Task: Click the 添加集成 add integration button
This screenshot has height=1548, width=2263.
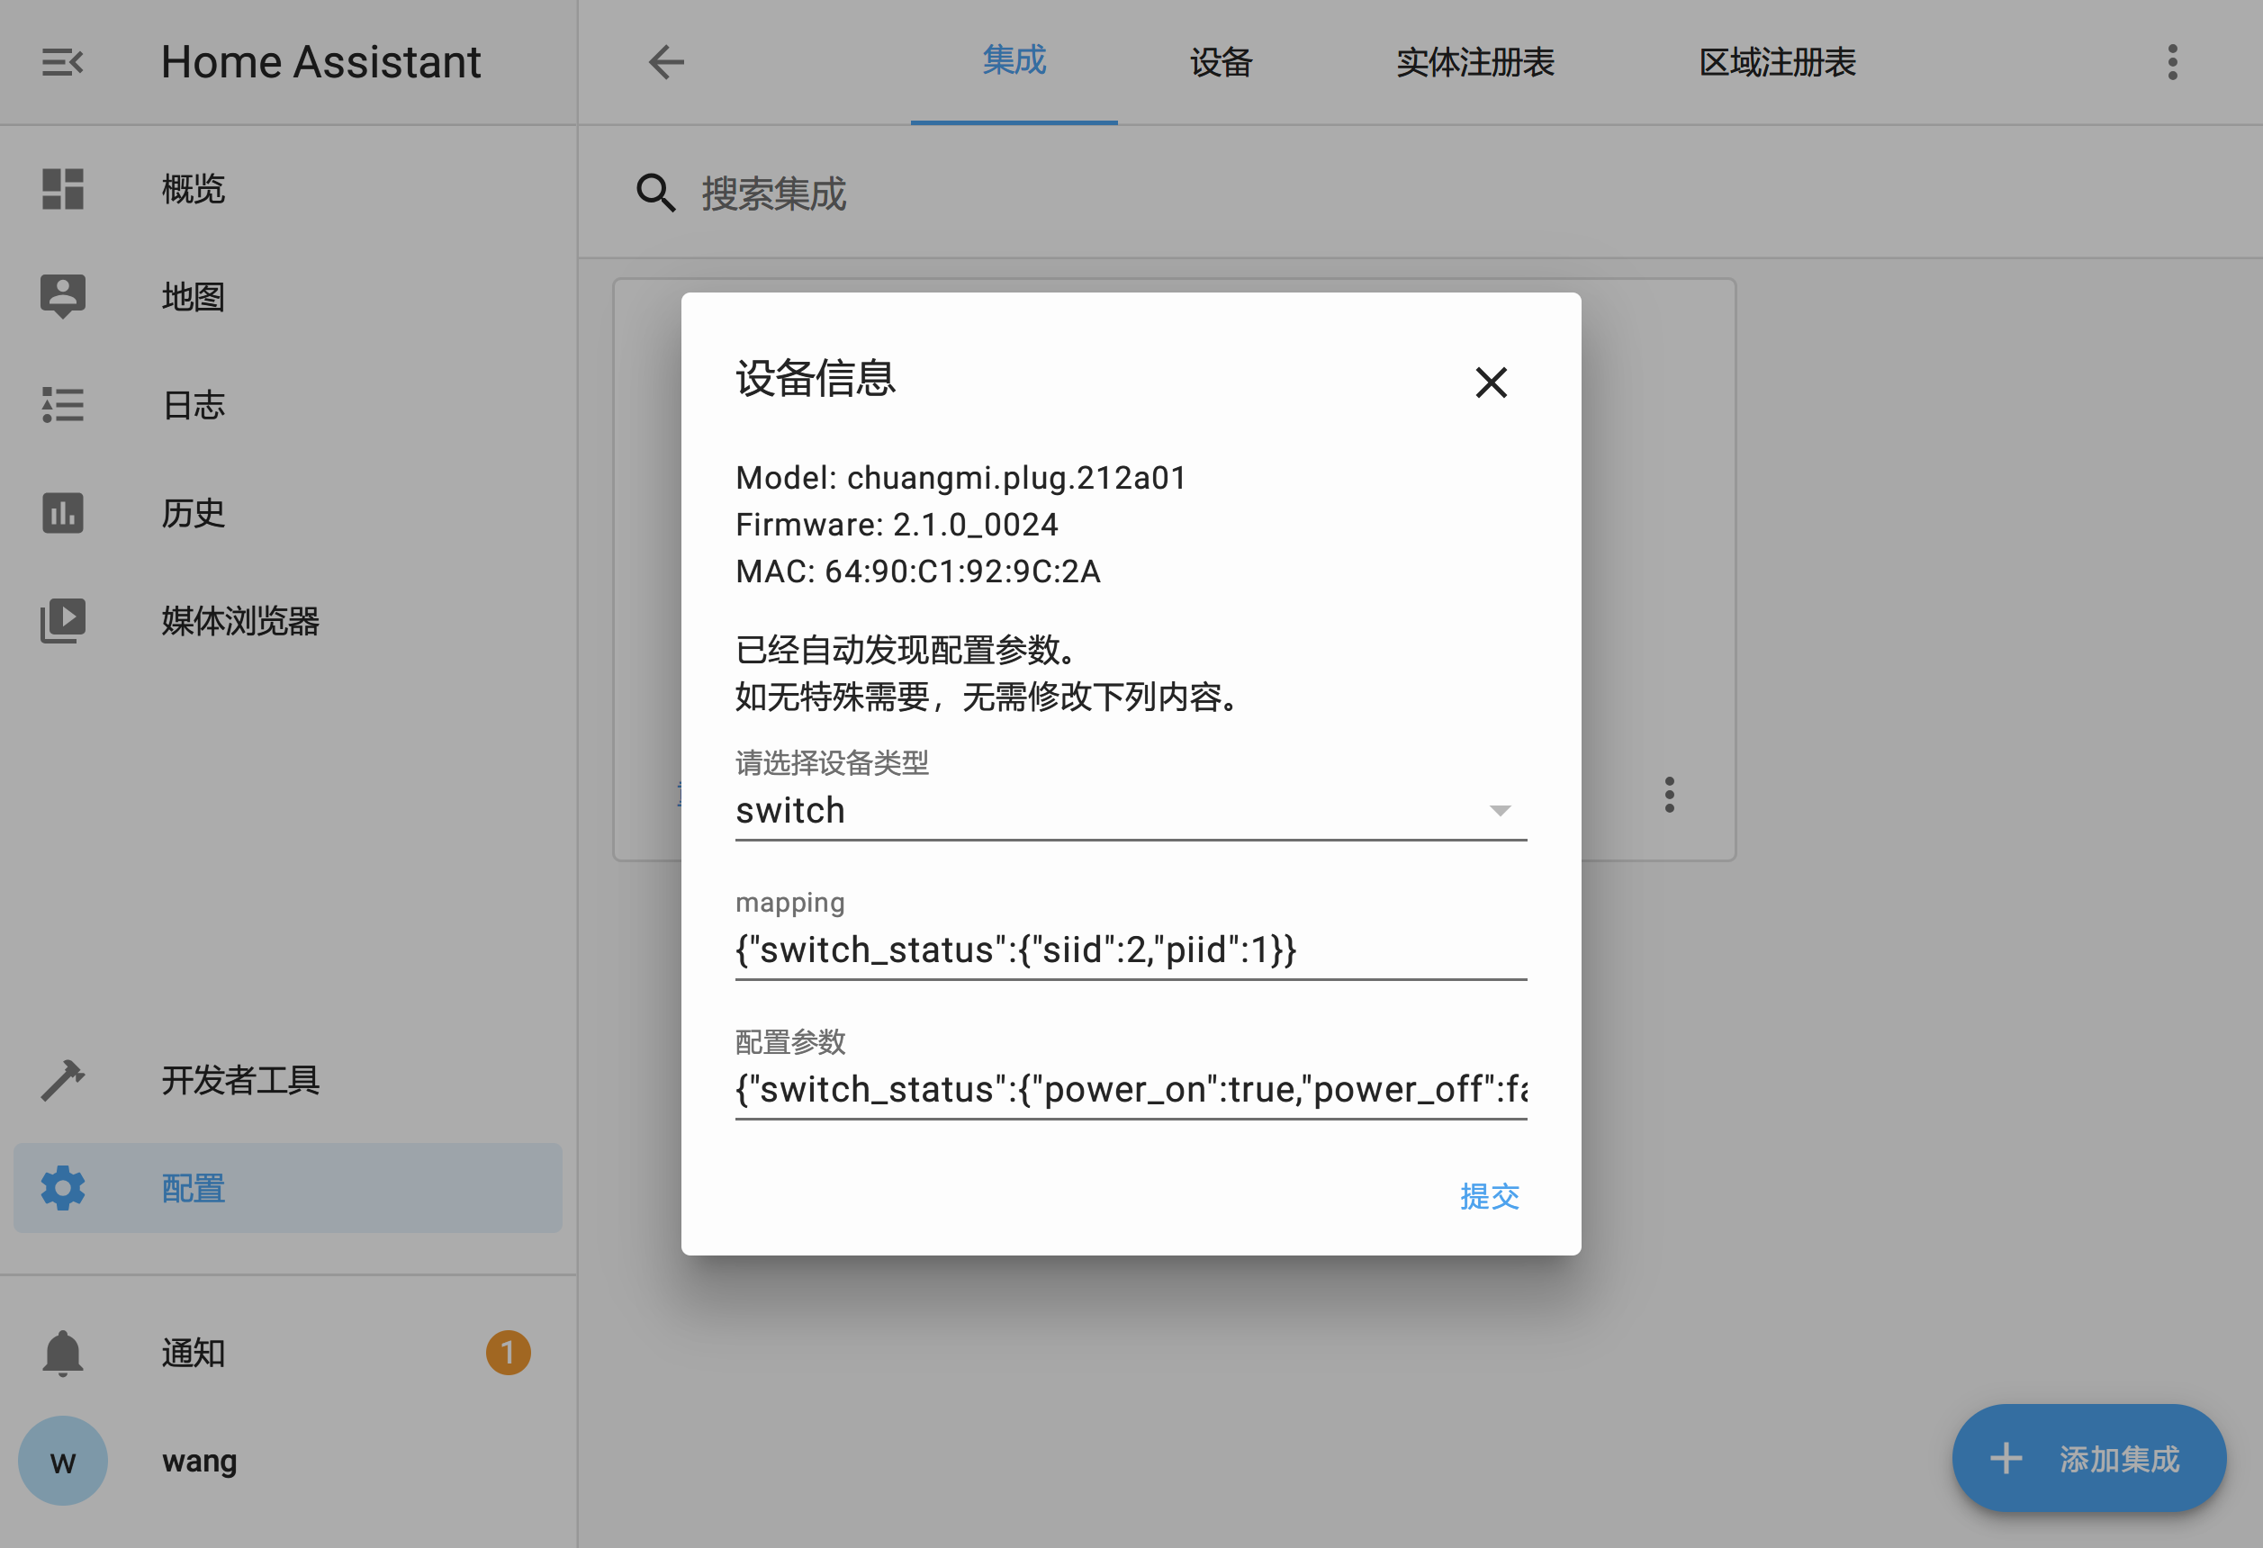Action: click(x=2088, y=1457)
